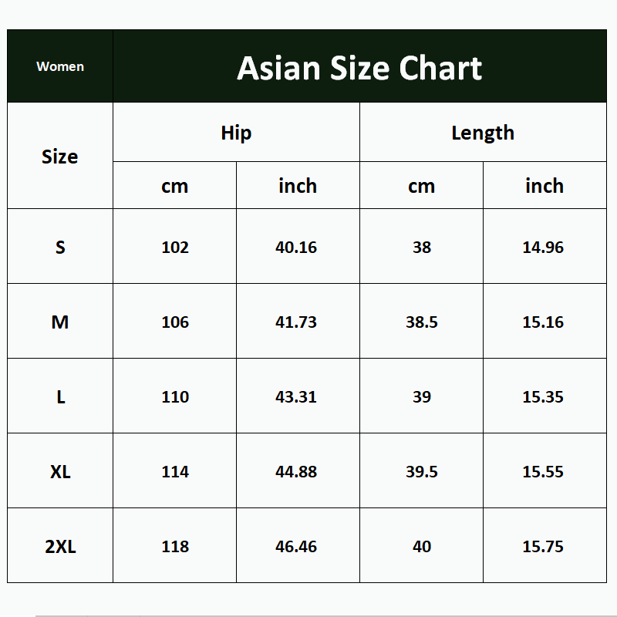617x617 pixels.
Task: Select the Size column header
Action: click(x=60, y=157)
